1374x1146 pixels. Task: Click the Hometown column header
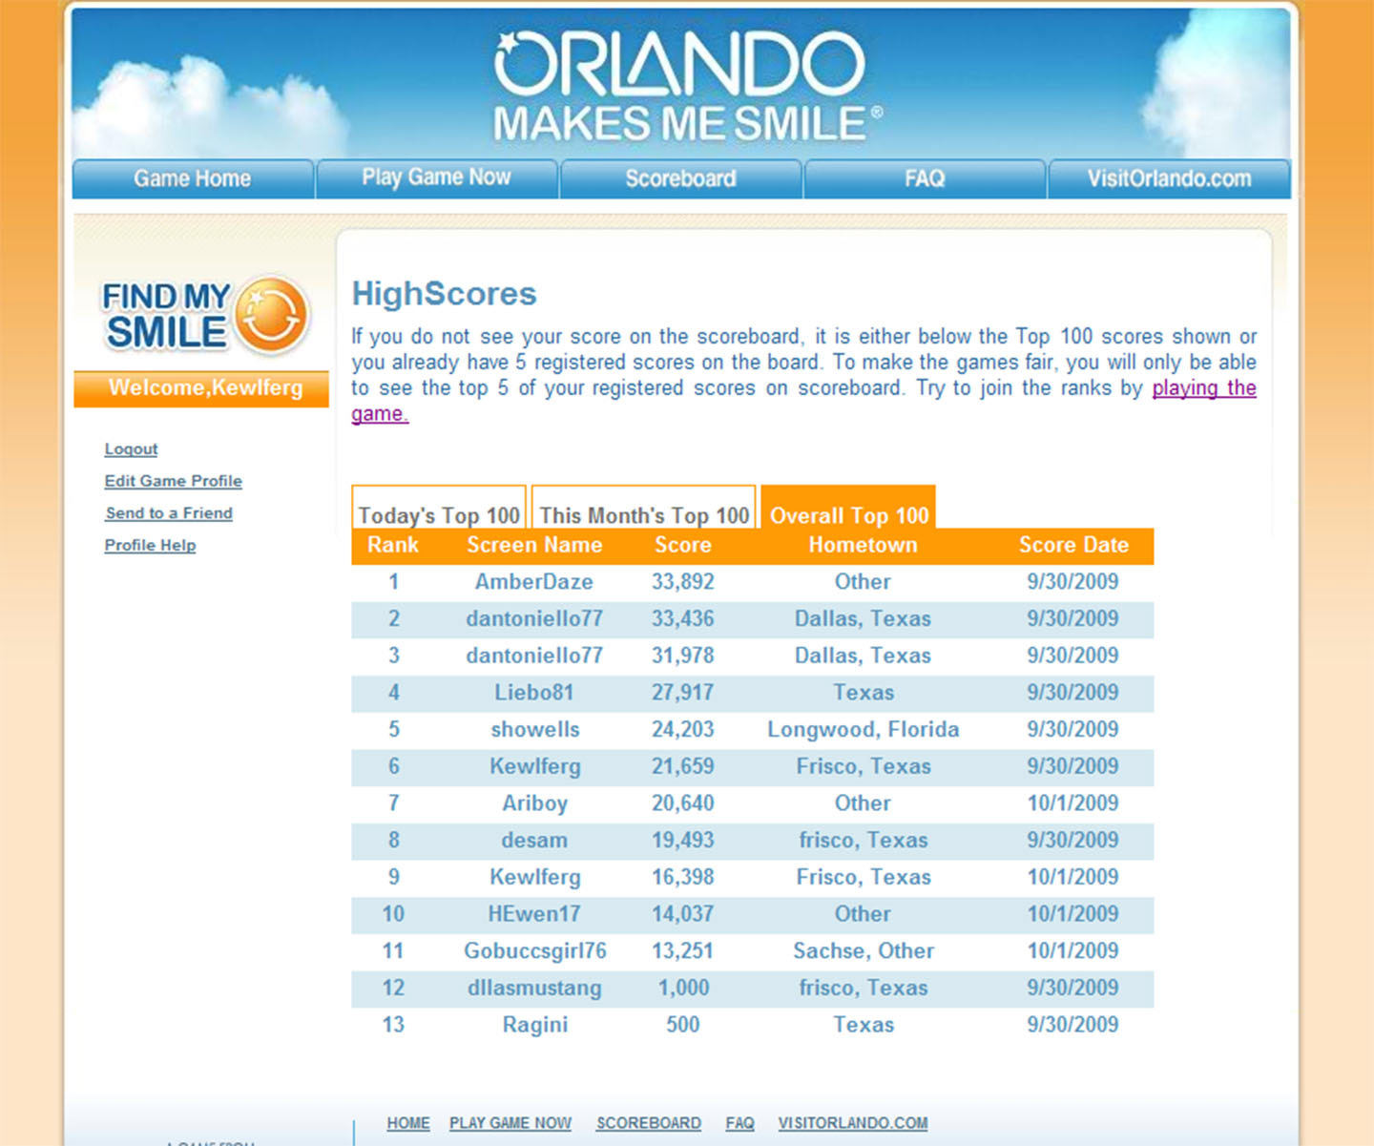864,545
